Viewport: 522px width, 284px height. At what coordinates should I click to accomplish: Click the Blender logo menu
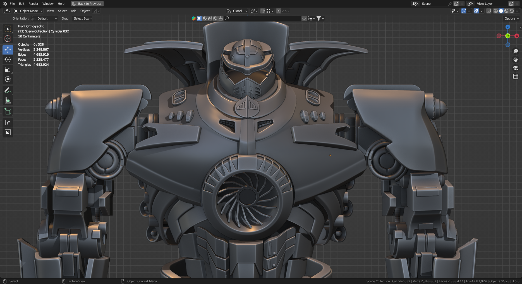5,4
